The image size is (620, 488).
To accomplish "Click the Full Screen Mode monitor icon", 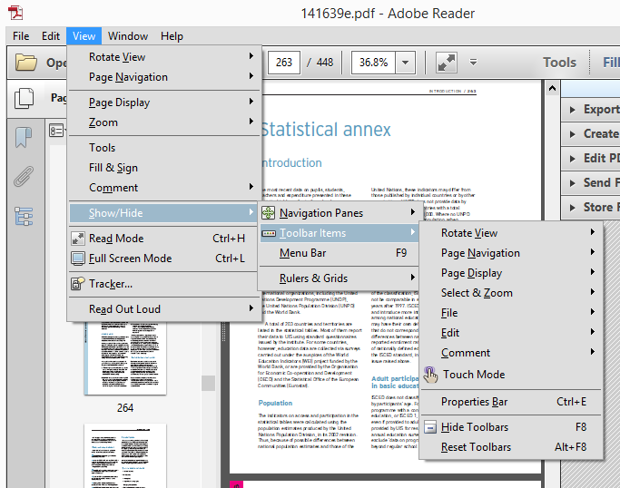I will tap(77, 259).
